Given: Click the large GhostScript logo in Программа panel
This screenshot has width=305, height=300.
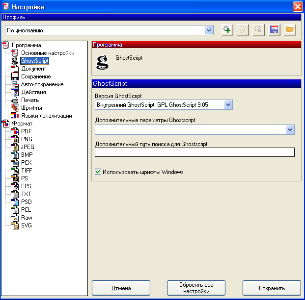Looking at the screenshot, I should (103, 62).
